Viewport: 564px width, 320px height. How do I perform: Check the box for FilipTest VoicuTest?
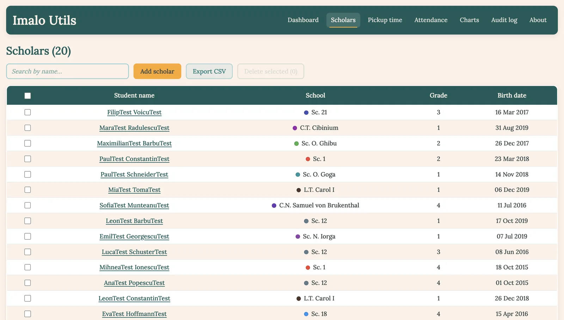point(27,112)
